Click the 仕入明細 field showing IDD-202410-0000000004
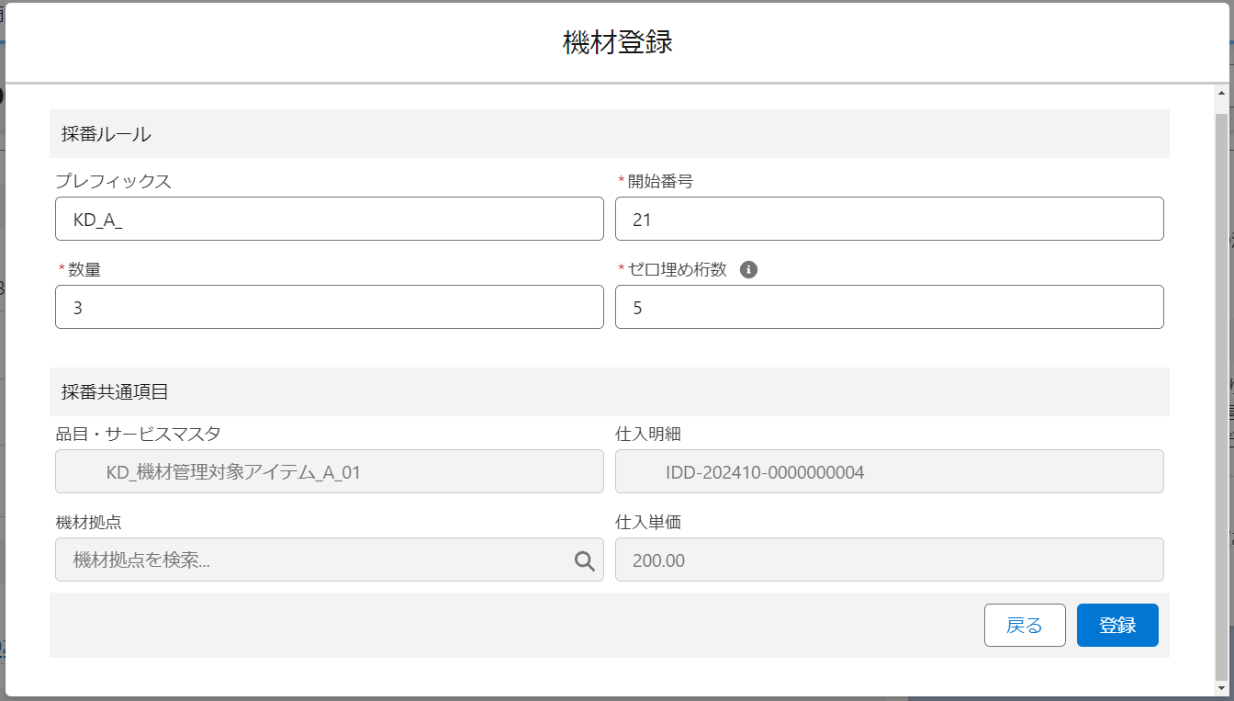This screenshot has height=701, width=1234. [x=889, y=472]
